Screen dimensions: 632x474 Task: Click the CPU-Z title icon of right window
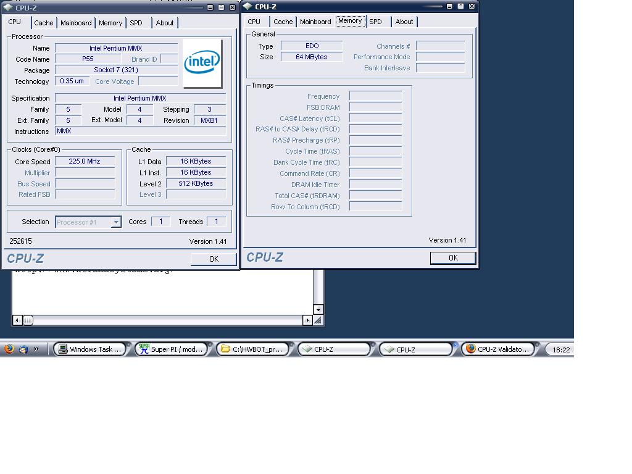click(247, 6)
